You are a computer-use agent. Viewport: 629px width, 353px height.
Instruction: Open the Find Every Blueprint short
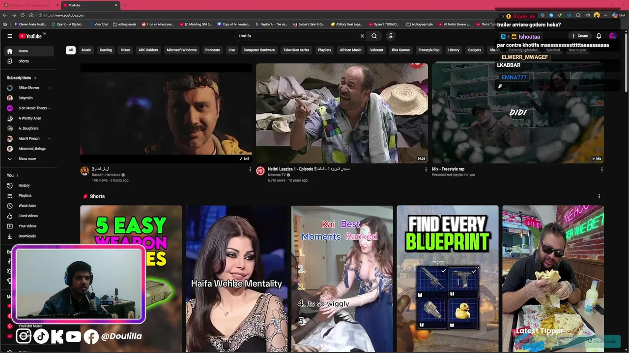pos(448,278)
